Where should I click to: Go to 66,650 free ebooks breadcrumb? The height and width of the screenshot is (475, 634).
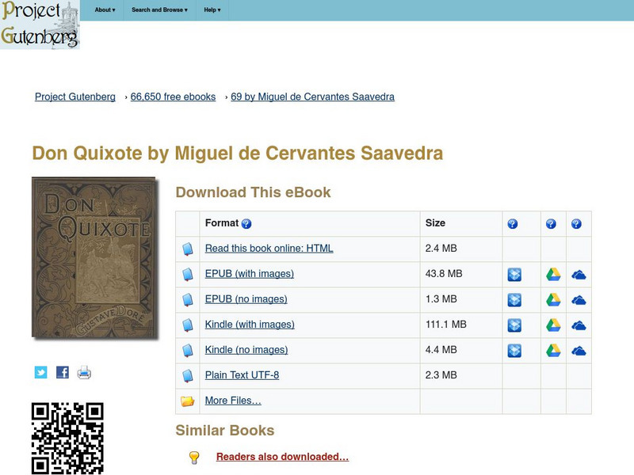pyautogui.click(x=171, y=97)
